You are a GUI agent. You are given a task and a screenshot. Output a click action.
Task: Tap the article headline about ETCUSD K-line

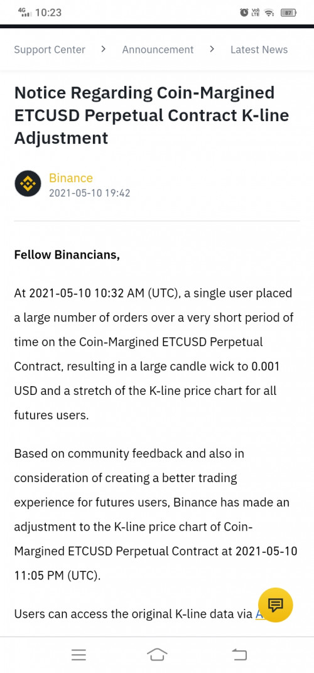point(151,116)
